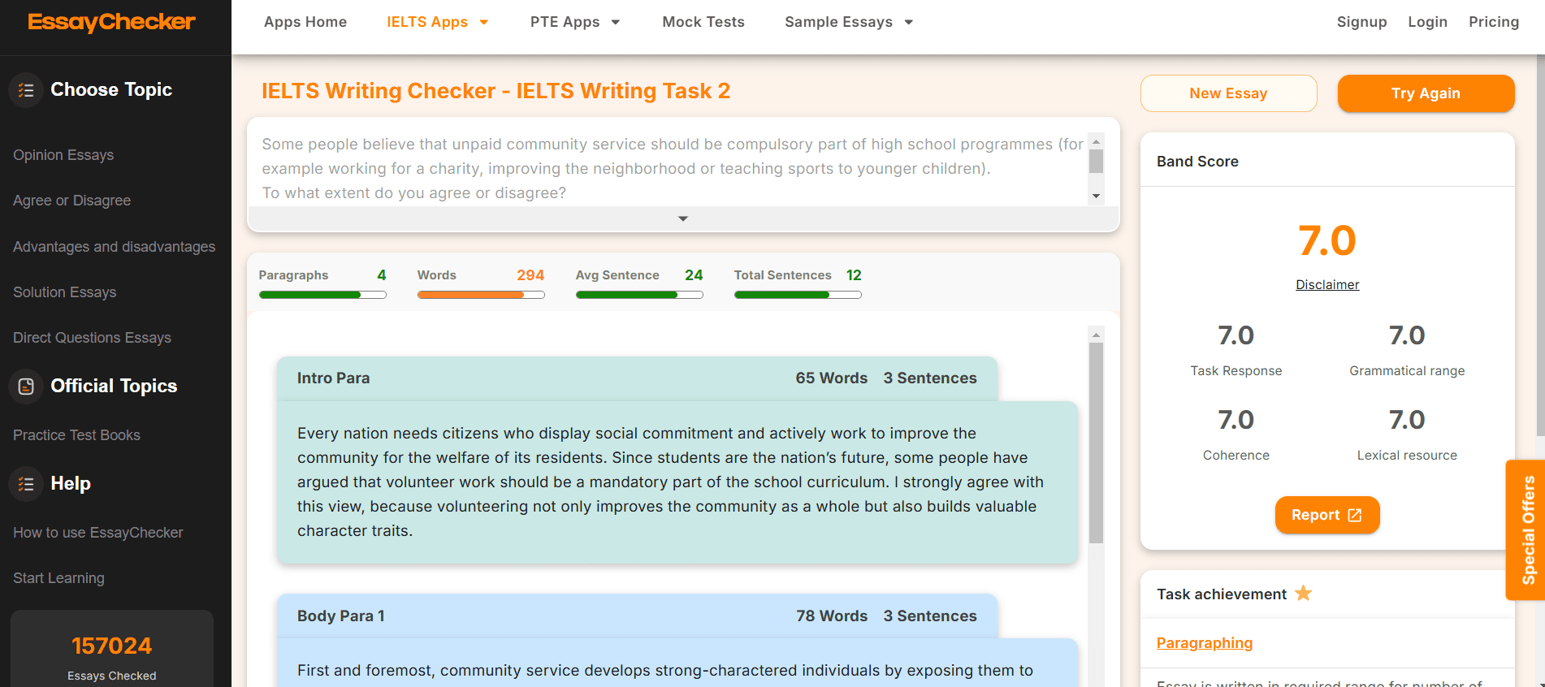Click the Official Topics document icon
The image size is (1545, 687).
(26, 387)
